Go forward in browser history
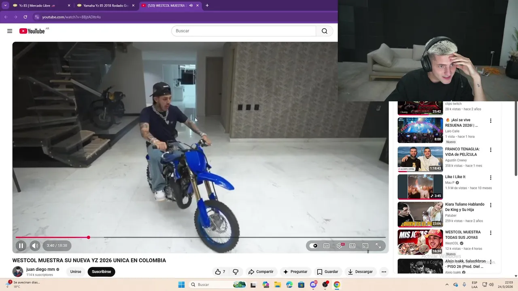 click(15, 17)
